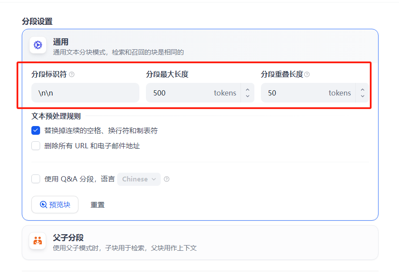Click the help icon next to Chinese dropdown
Viewport: 399px width, 273px height.
click(166, 179)
